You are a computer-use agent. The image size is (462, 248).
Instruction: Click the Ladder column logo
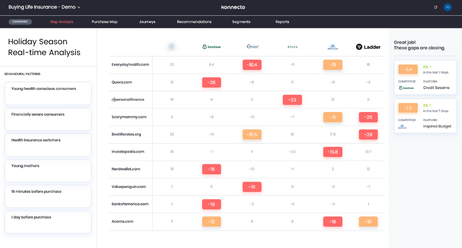click(x=368, y=47)
